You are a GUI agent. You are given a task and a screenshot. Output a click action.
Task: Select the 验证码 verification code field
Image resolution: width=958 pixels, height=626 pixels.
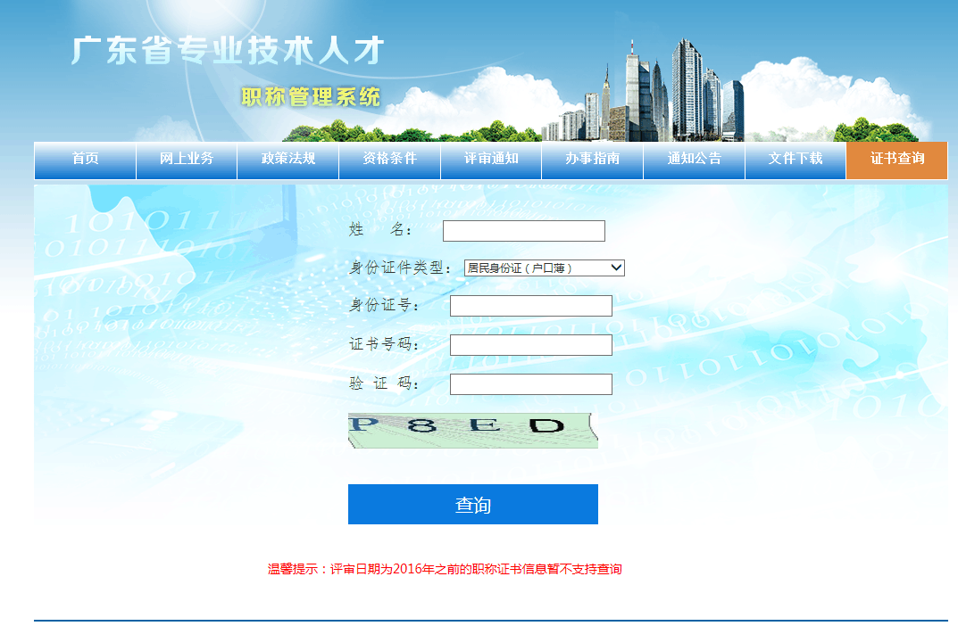[x=530, y=383]
